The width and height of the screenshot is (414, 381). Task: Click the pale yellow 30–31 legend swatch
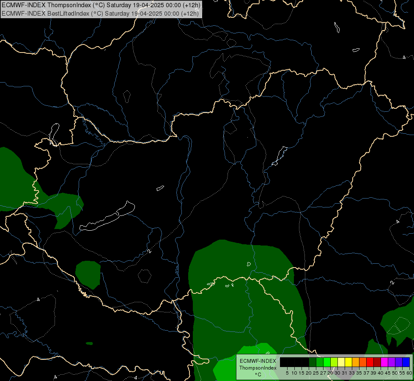click(x=341, y=362)
